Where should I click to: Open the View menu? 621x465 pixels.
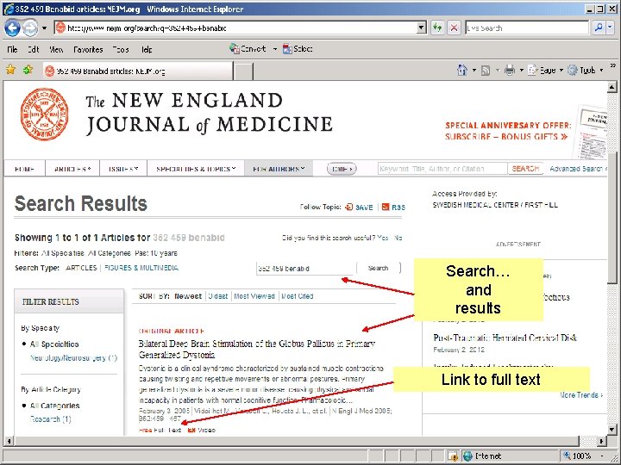[56, 49]
